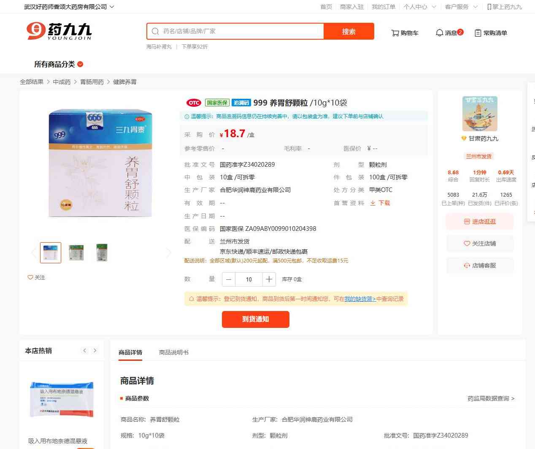Open the pharmacy account name dropdown
535x449 pixels.
click(x=112, y=7)
